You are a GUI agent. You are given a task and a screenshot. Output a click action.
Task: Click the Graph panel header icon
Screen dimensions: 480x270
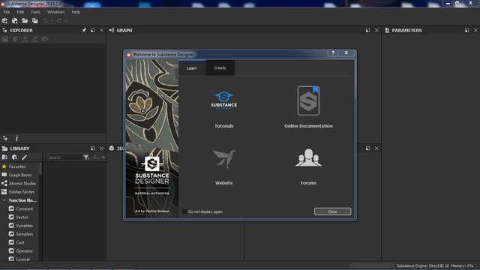click(112, 30)
